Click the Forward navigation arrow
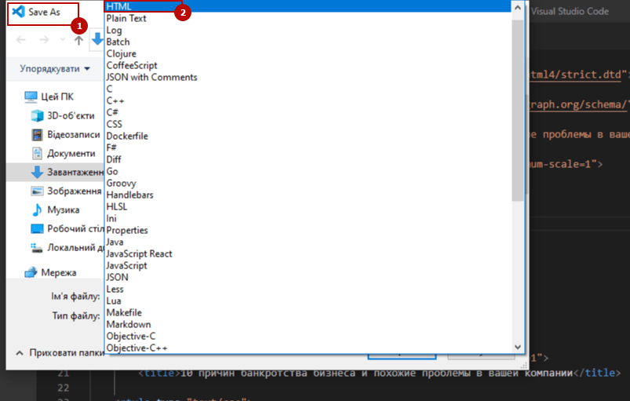This screenshot has width=630, height=401. [x=44, y=39]
